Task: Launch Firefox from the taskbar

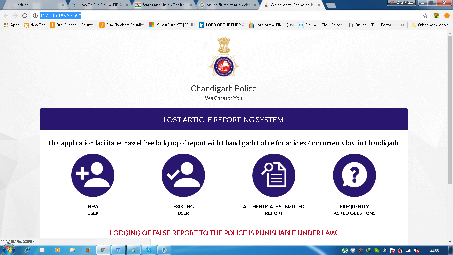Action: coord(88,250)
